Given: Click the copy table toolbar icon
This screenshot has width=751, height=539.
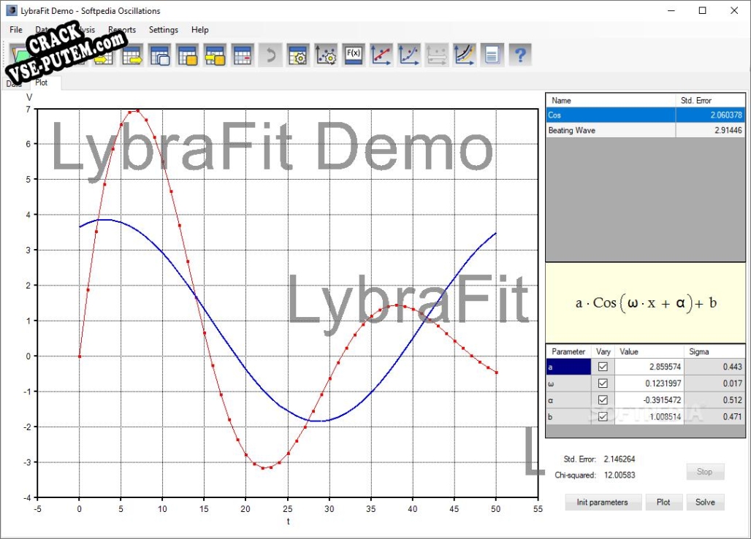Looking at the screenshot, I should click(x=159, y=55).
